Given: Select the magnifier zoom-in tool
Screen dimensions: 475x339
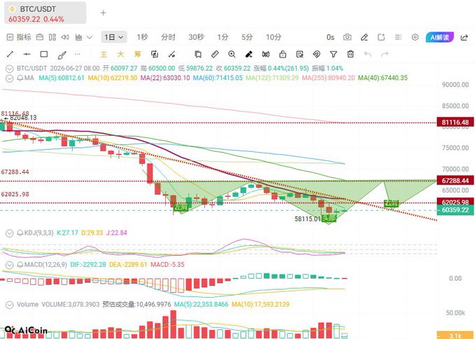Looking at the screenshot, I should tap(232, 54).
